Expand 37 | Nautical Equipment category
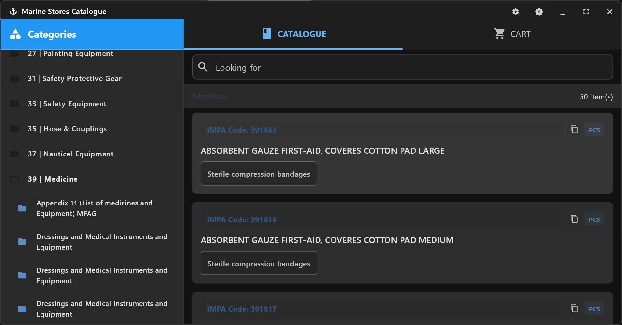 (92, 154)
